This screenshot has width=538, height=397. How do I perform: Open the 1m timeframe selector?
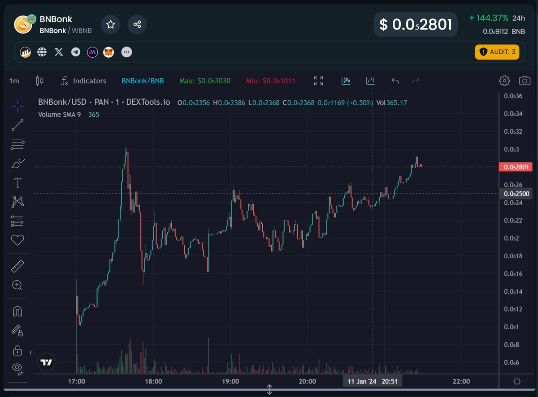[14, 81]
